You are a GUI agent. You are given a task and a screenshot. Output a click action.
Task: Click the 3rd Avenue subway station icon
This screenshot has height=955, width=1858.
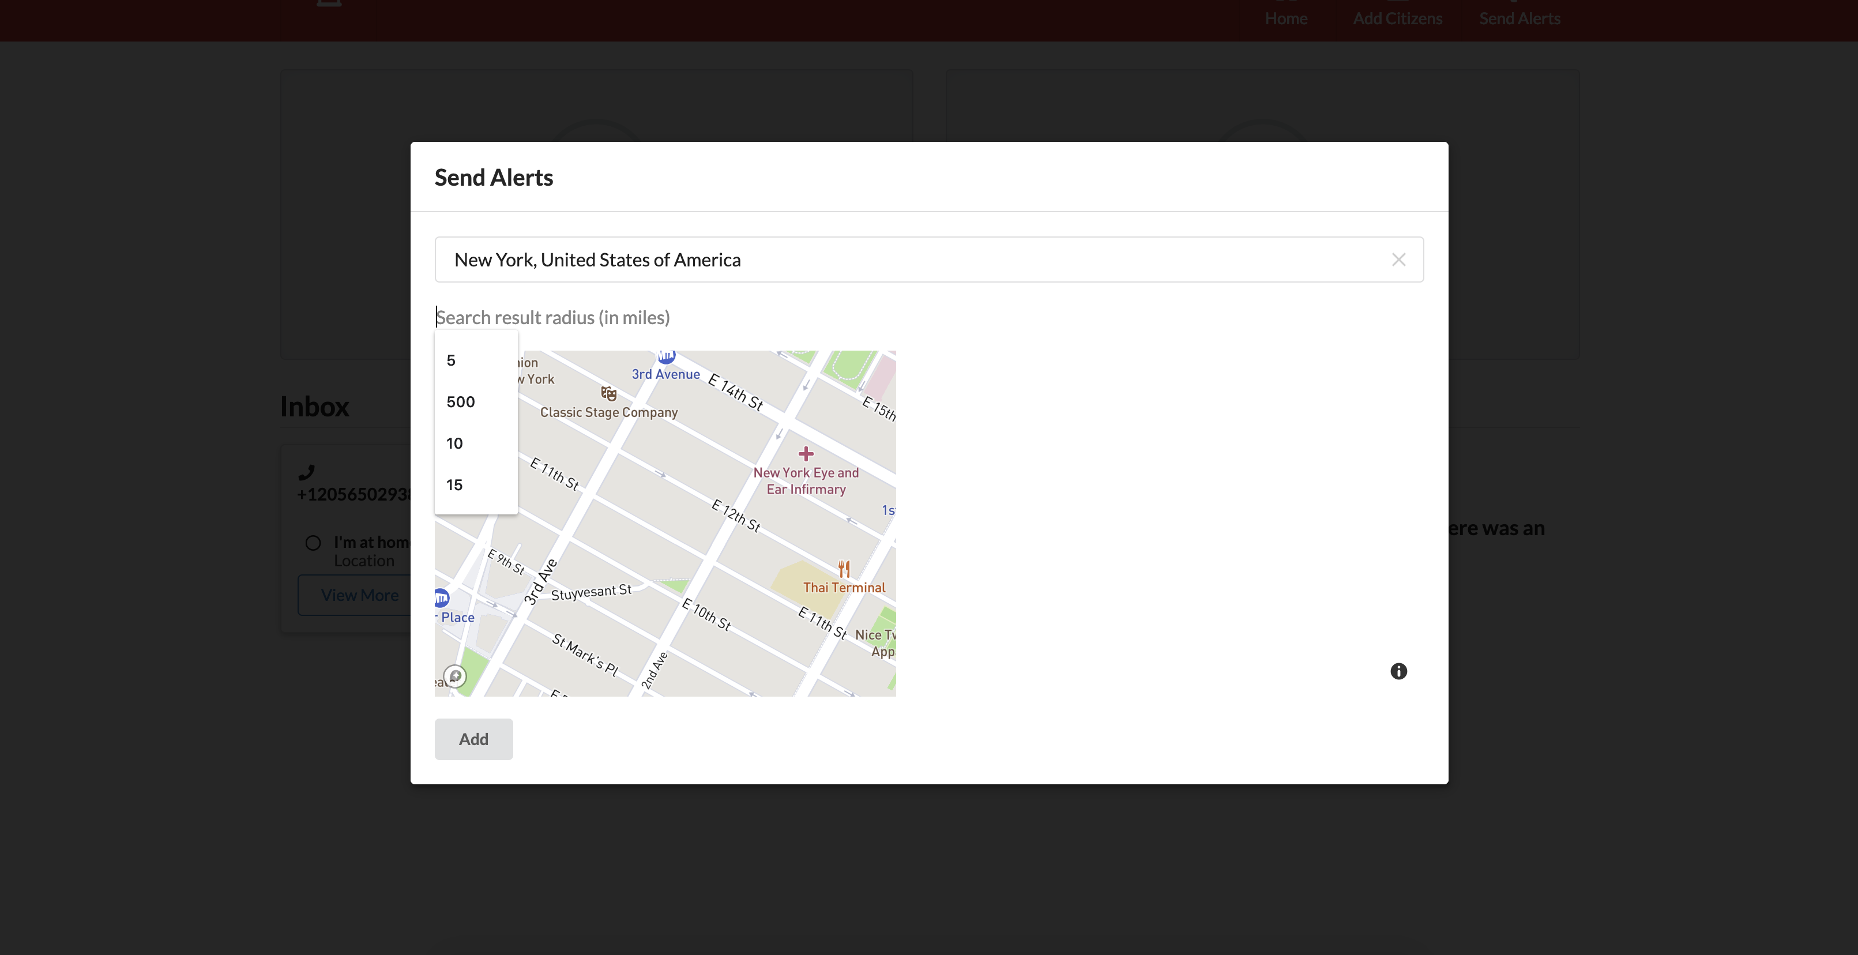coord(667,356)
